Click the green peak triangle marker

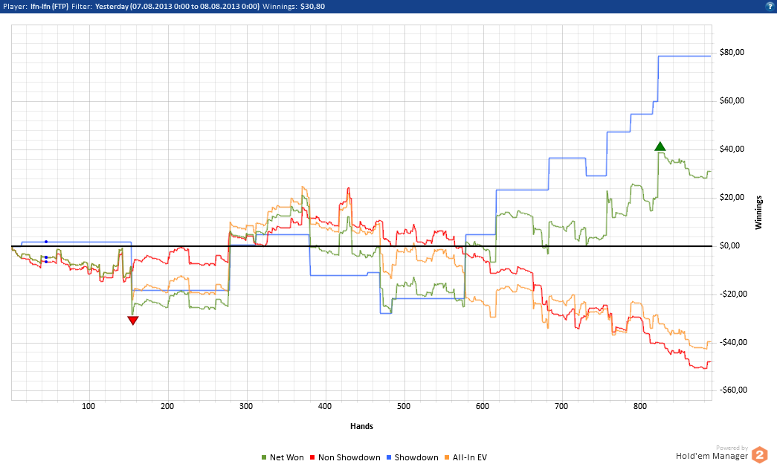(660, 146)
